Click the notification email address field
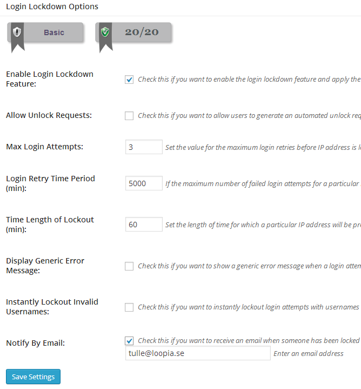 click(198, 353)
